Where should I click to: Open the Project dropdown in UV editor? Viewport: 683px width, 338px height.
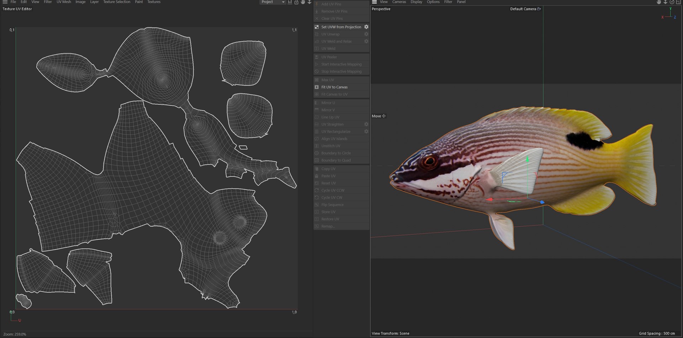(272, 2)
